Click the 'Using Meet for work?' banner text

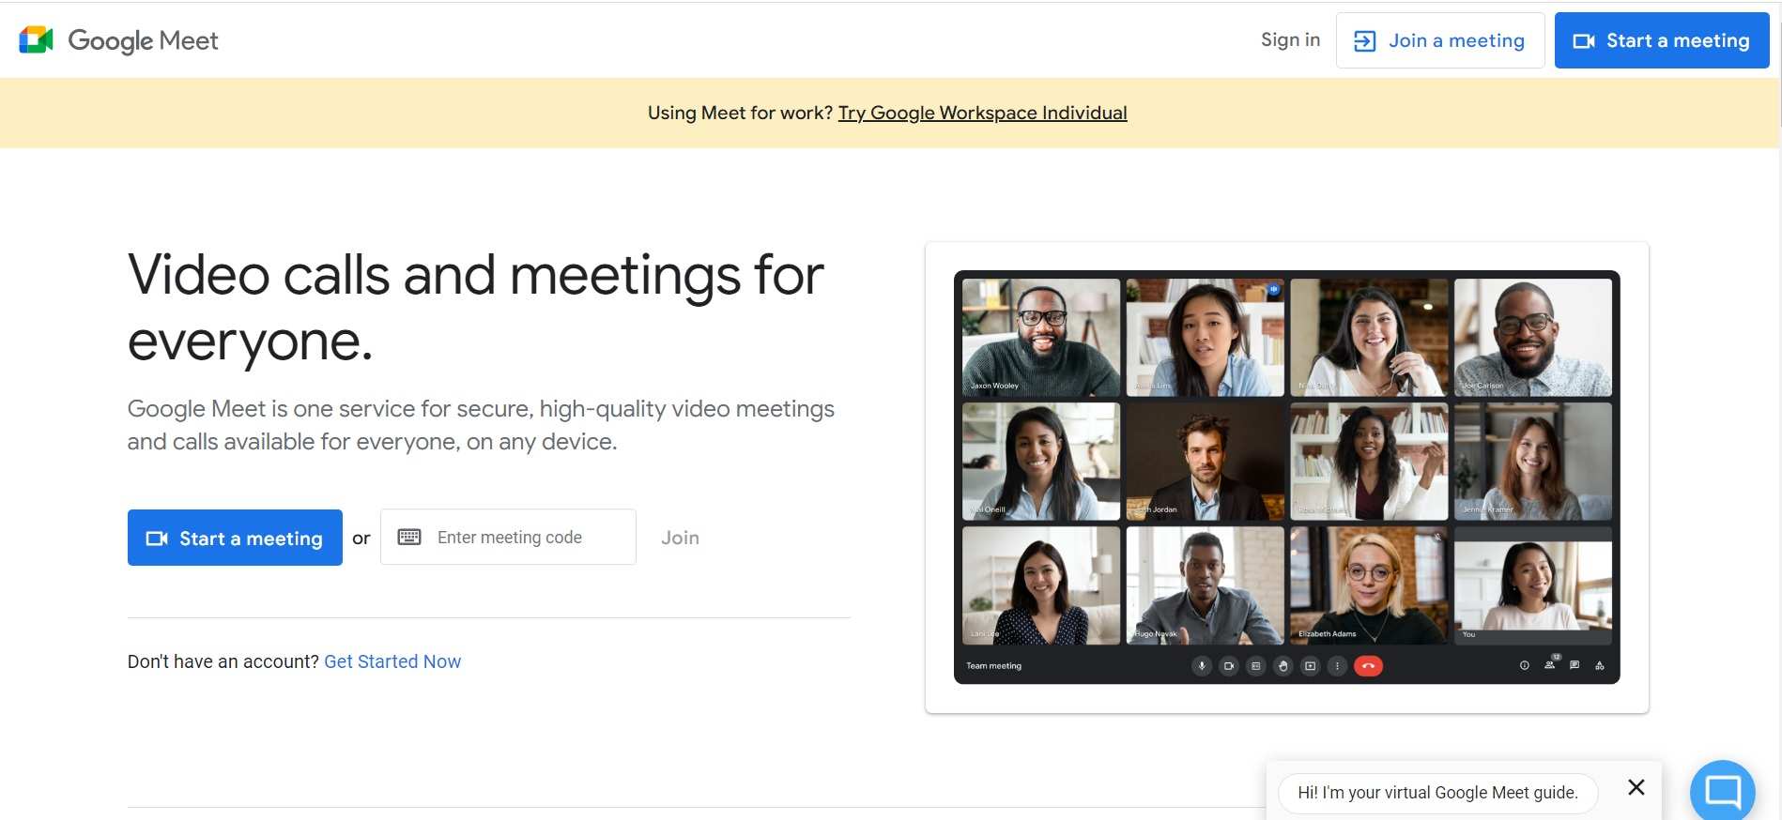point(740,113)
